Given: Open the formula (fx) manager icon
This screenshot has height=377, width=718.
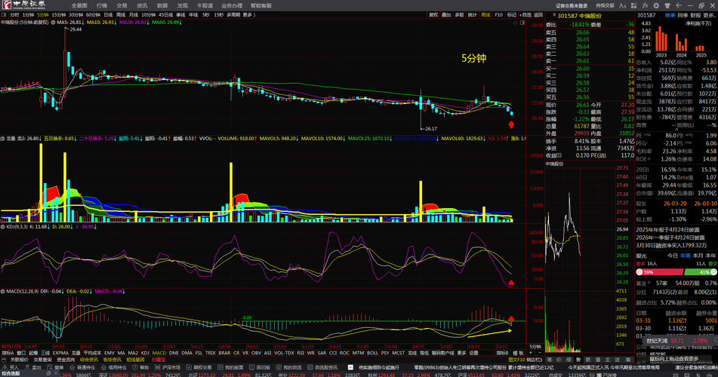Looking at the screenshot, I should tap(646, 5).
